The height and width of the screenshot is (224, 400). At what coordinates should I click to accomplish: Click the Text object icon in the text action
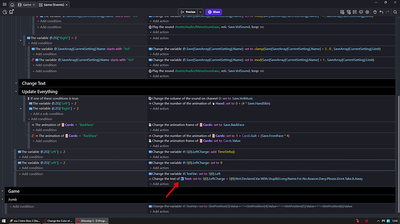[x=182, y=179]
